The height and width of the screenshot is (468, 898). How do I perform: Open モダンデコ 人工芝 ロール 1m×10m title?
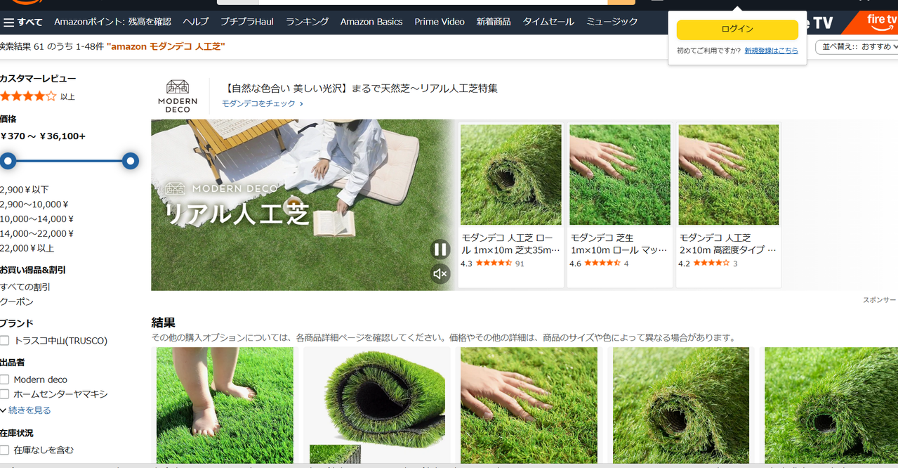510,244
